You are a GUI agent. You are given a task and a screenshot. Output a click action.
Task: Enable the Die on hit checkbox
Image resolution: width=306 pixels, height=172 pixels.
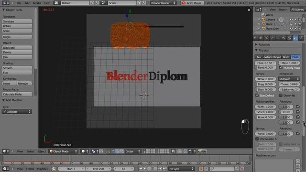tap(281, 96)
